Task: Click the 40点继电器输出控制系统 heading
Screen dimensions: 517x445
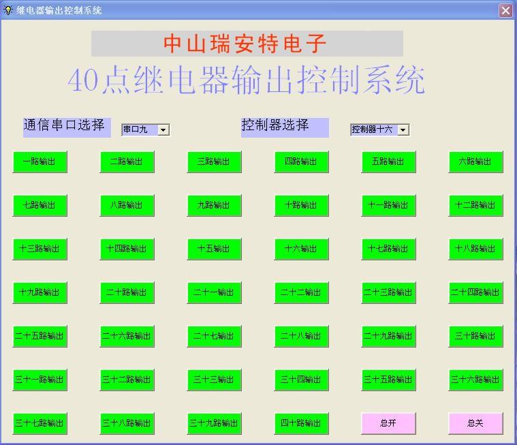Action: 247,80
